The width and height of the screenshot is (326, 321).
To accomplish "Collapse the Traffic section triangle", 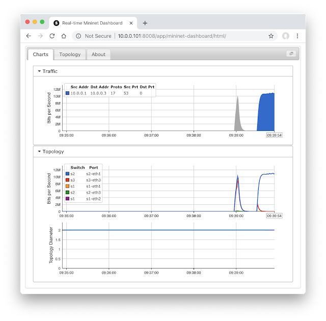I will pyautogui.click(x=39, y=71).
